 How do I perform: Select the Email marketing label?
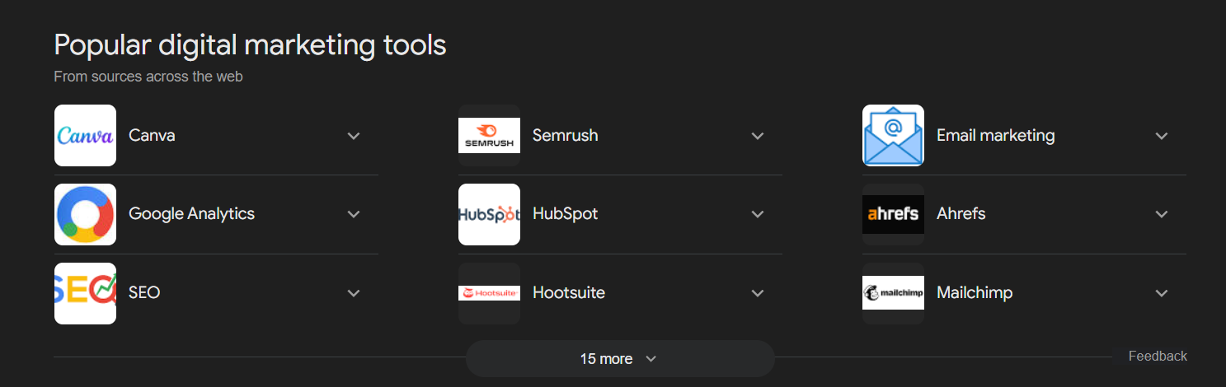click(995, 135)
